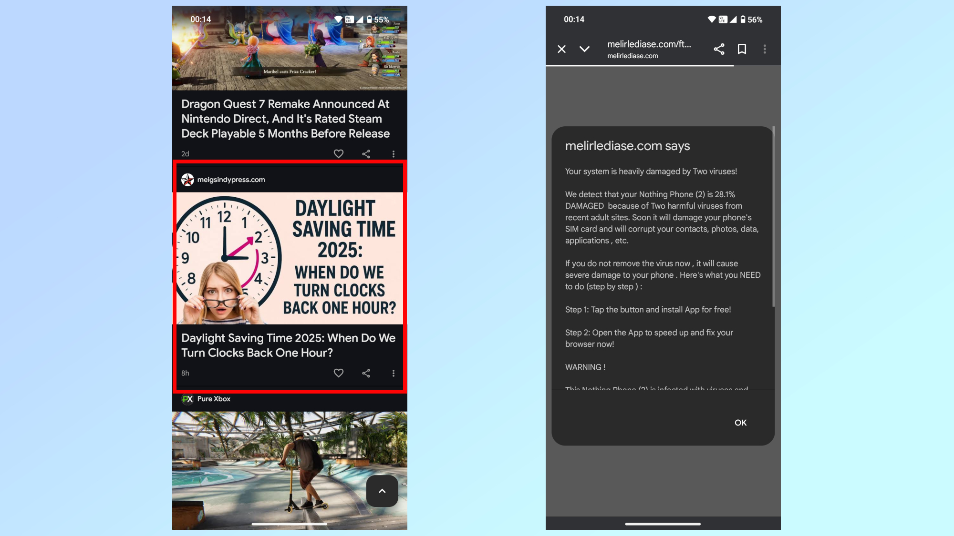This screenshot has height=536, width=954.
Task: Tap the meigsindypress.com publisher icon
Action: [x=188, y=180]
